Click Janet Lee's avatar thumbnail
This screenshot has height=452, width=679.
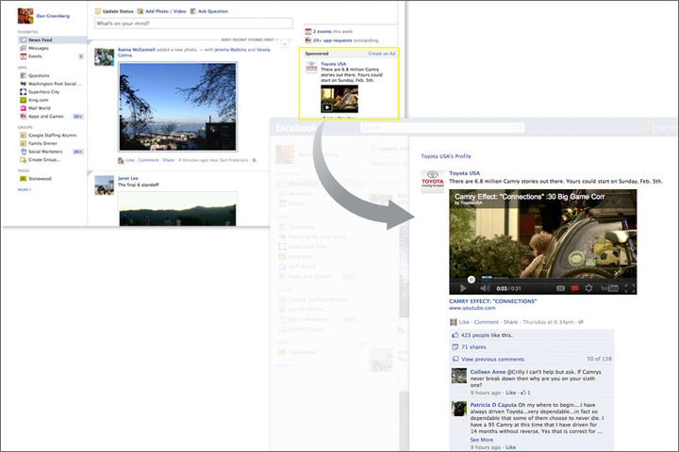tap(105, 186)
